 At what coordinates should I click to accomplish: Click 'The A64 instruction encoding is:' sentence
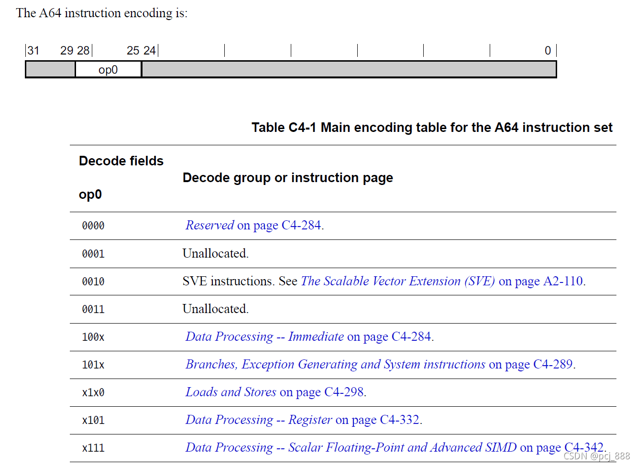point(101,13)
